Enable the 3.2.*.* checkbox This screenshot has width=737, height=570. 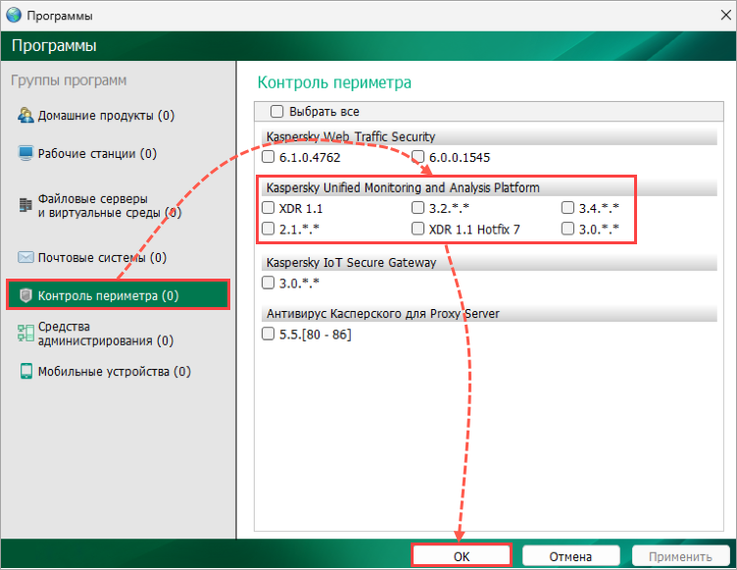(418, 208)
